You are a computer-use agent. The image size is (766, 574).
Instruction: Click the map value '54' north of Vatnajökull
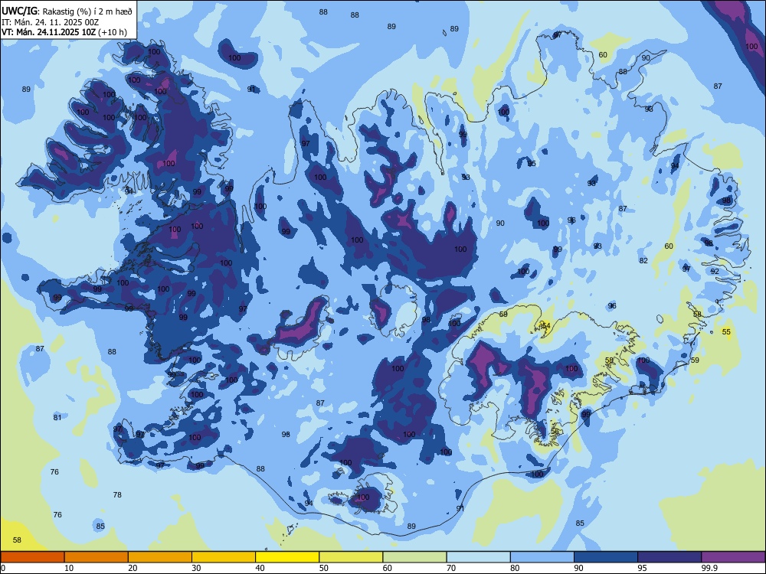click(546, 325)
